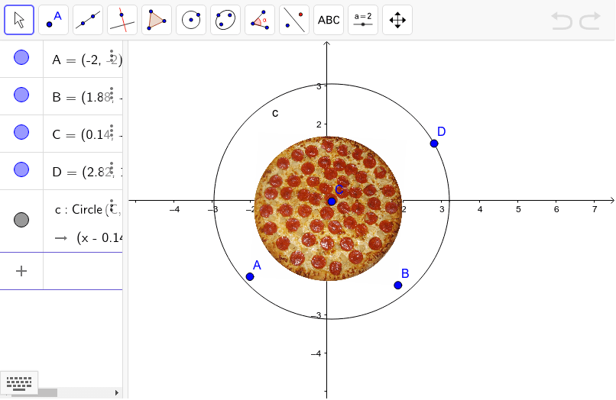The width and height of the screenshot is (616, 400).
Task: Open the options menu for row C
Action: click(x=112, y=130)
